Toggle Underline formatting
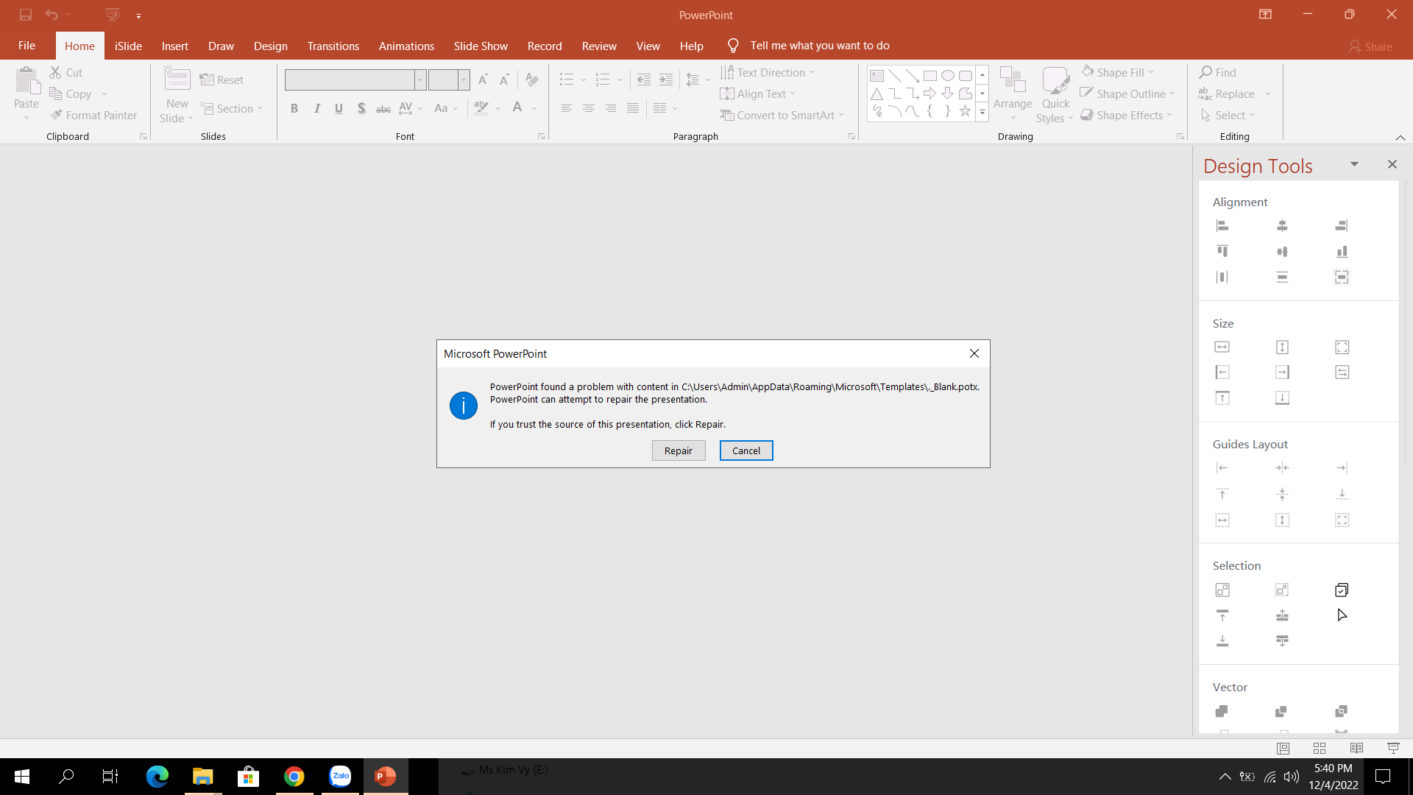1413x795 pixels. [x=339, y=108]
